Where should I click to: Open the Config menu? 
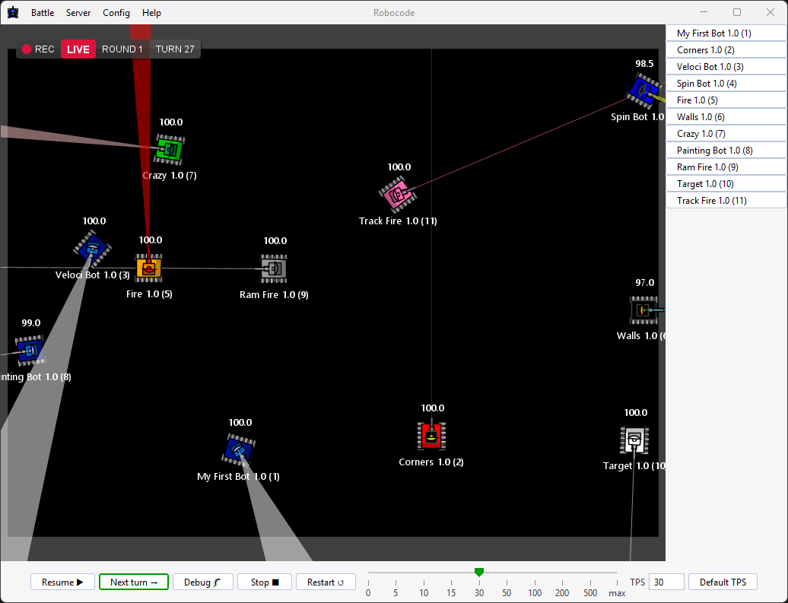(x=116, y=13)
